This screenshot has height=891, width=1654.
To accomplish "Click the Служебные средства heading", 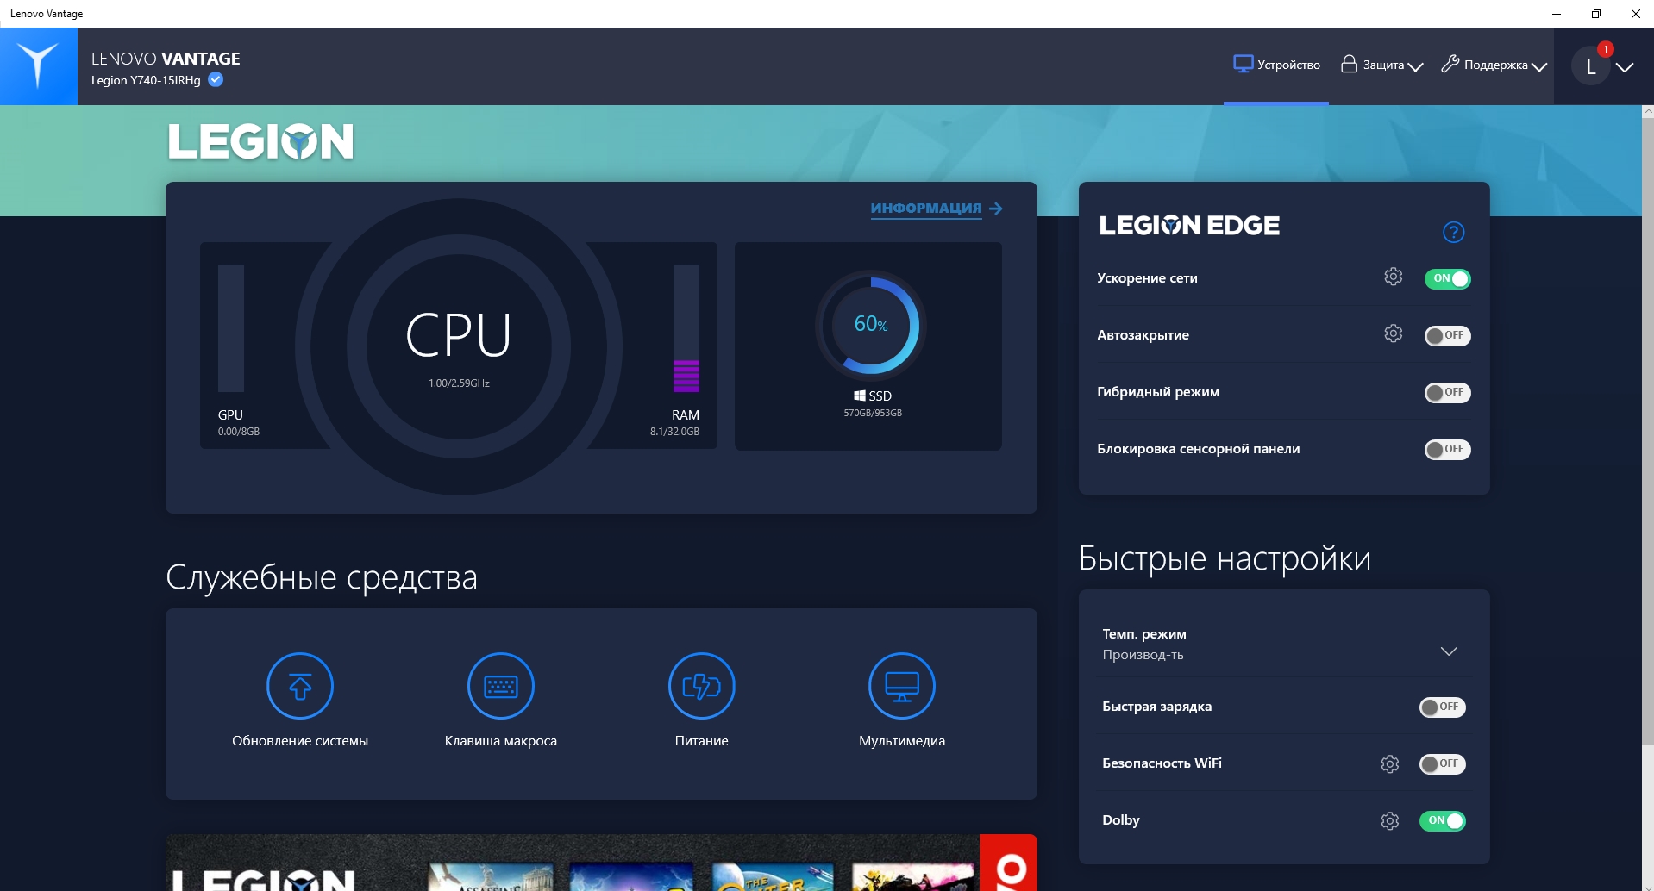I will [x=322, y=578].
